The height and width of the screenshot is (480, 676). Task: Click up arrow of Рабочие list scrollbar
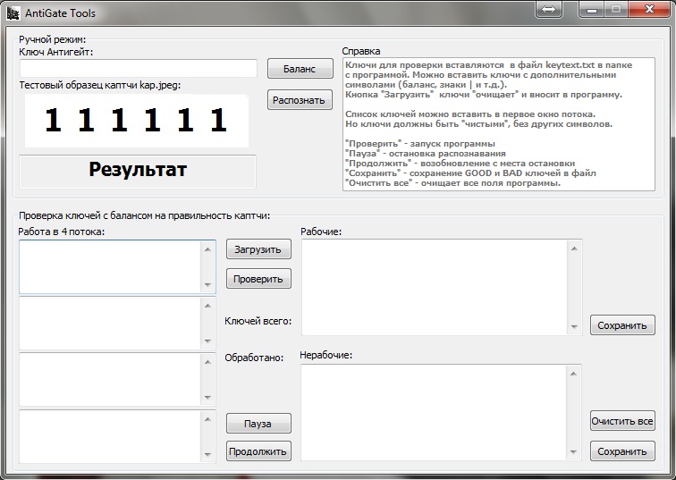[x=574, y=248]
